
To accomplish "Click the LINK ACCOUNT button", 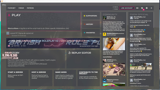I will click(x=127, y=8).
